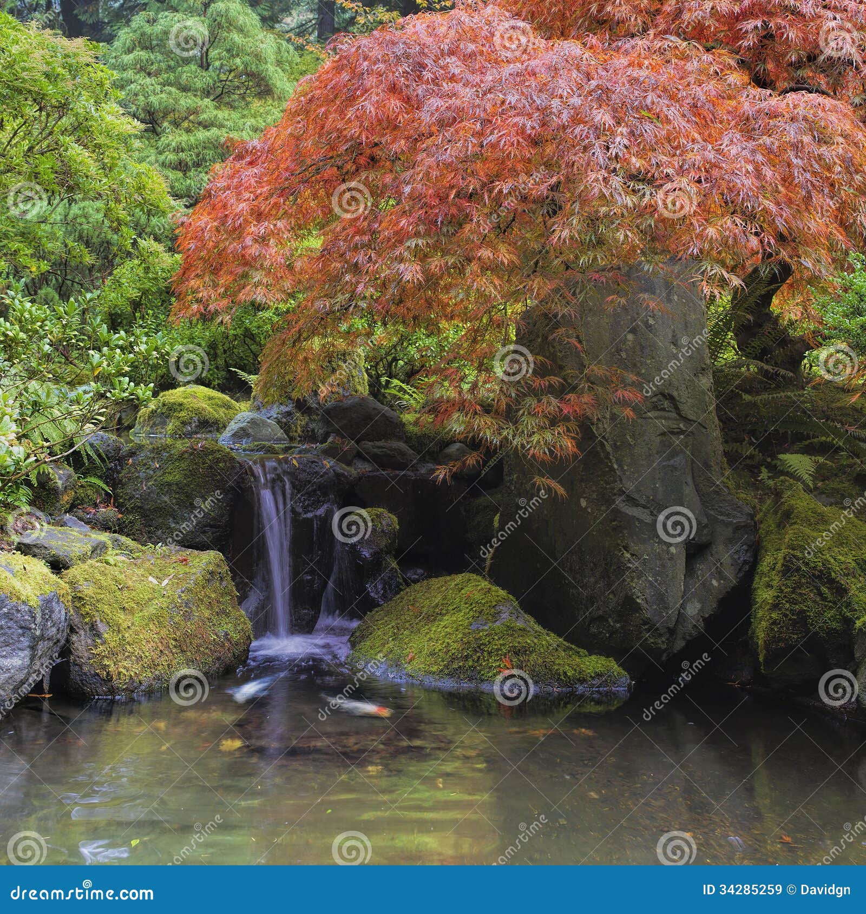
Task: Open the dreamstime.com branding area
Action: coord(81,890)
